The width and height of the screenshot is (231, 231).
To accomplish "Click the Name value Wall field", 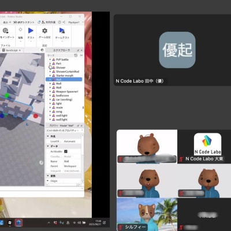I will pos(72,161).
